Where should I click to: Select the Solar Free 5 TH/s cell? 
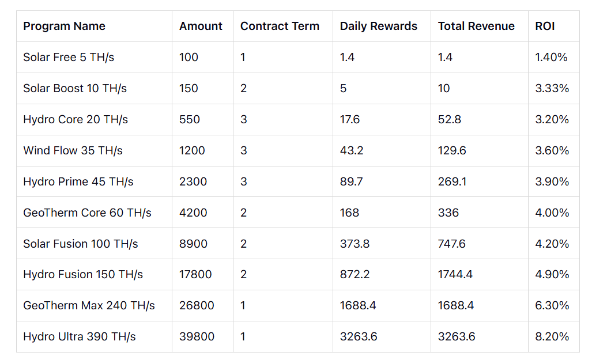coord(69,58)
